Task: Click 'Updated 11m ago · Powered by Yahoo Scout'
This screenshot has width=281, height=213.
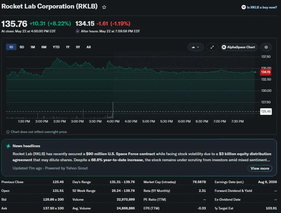Action: 50,168
